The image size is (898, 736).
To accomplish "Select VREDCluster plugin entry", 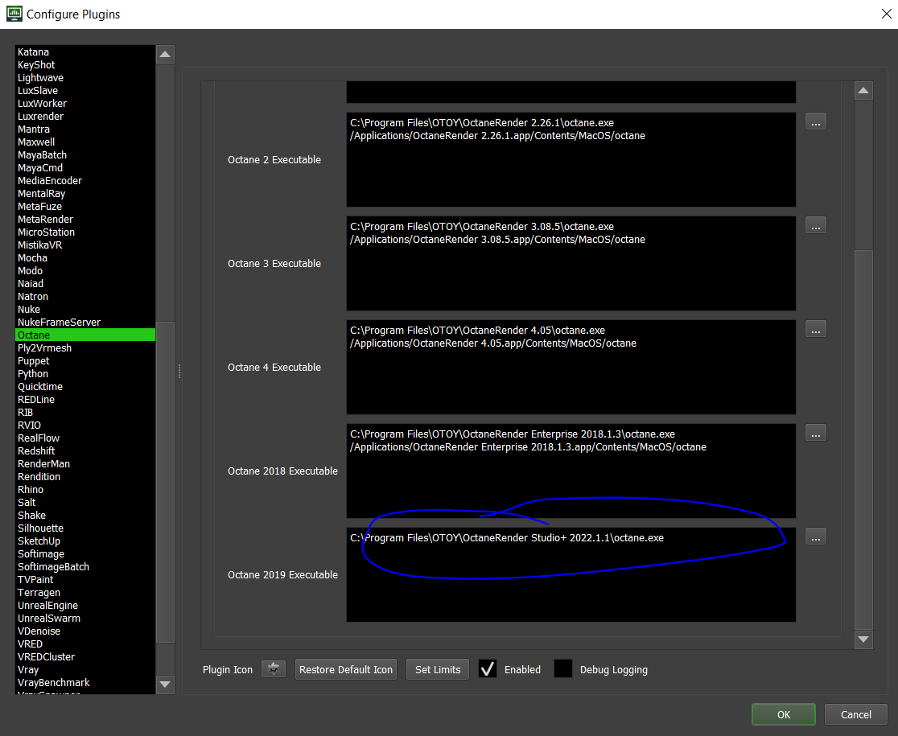I will pyautogui.click(x=84, y=657).
